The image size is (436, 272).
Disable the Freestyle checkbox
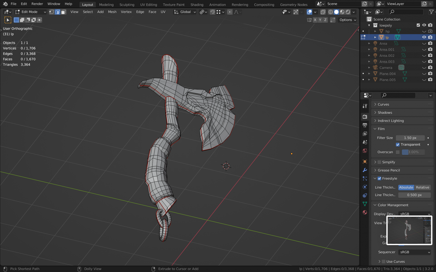point(379,179)
